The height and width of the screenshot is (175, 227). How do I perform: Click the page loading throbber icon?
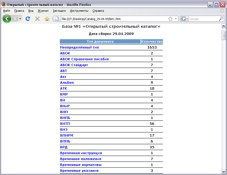(x=222, y=11)
